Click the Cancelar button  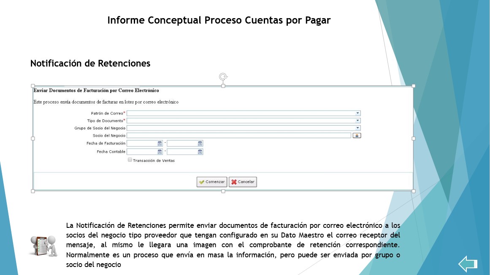[x=243, y=182]
